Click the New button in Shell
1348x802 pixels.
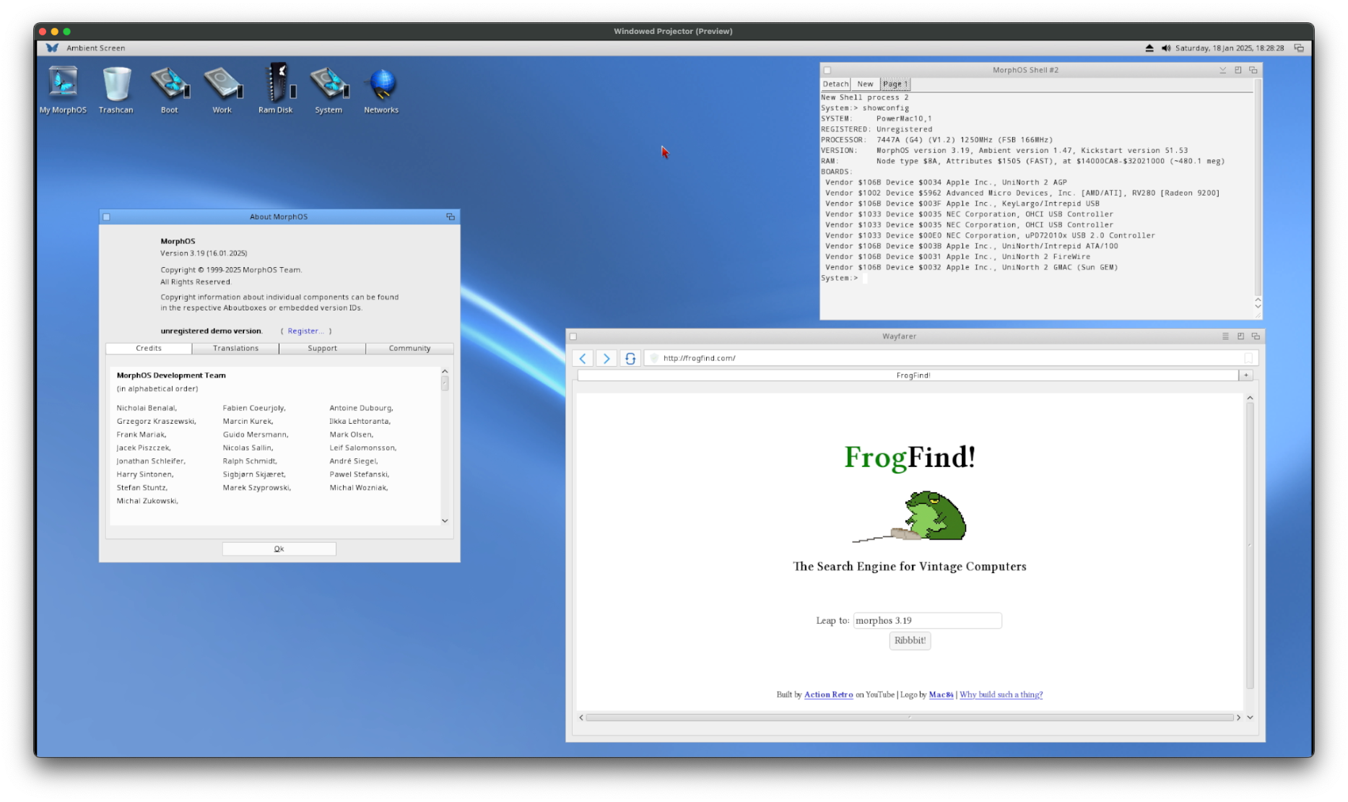(x=865, y=84)
